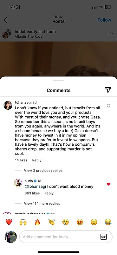Screen dimensions: 117x255
Task: Open the GIF picker in comment box
Action: tap(103, 237)
